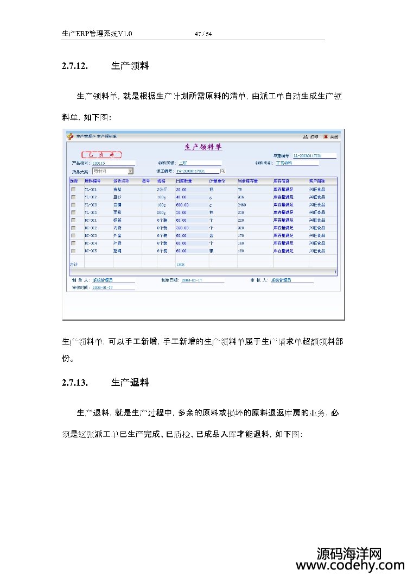This screenshot has width=407, height=576.
Task: Click the app logo icon beside 生产管理 breadcrumb
Action: [70, 136]
